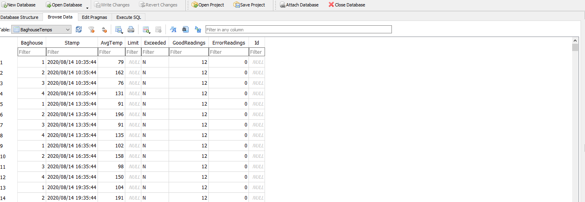Click the AvgTemp column header to sort

(x=111, y=43)
